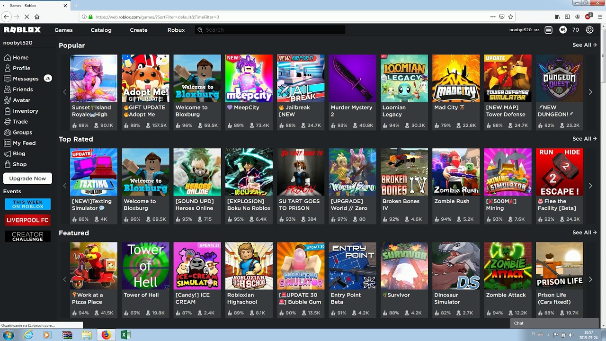Open the Mad City game thumbnail
The image size is (606, 341).
(456, 78)
